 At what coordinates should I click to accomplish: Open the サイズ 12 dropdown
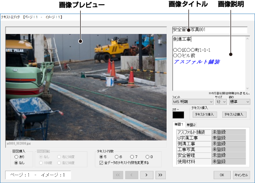pyautogui.click(x=221, y=102)
